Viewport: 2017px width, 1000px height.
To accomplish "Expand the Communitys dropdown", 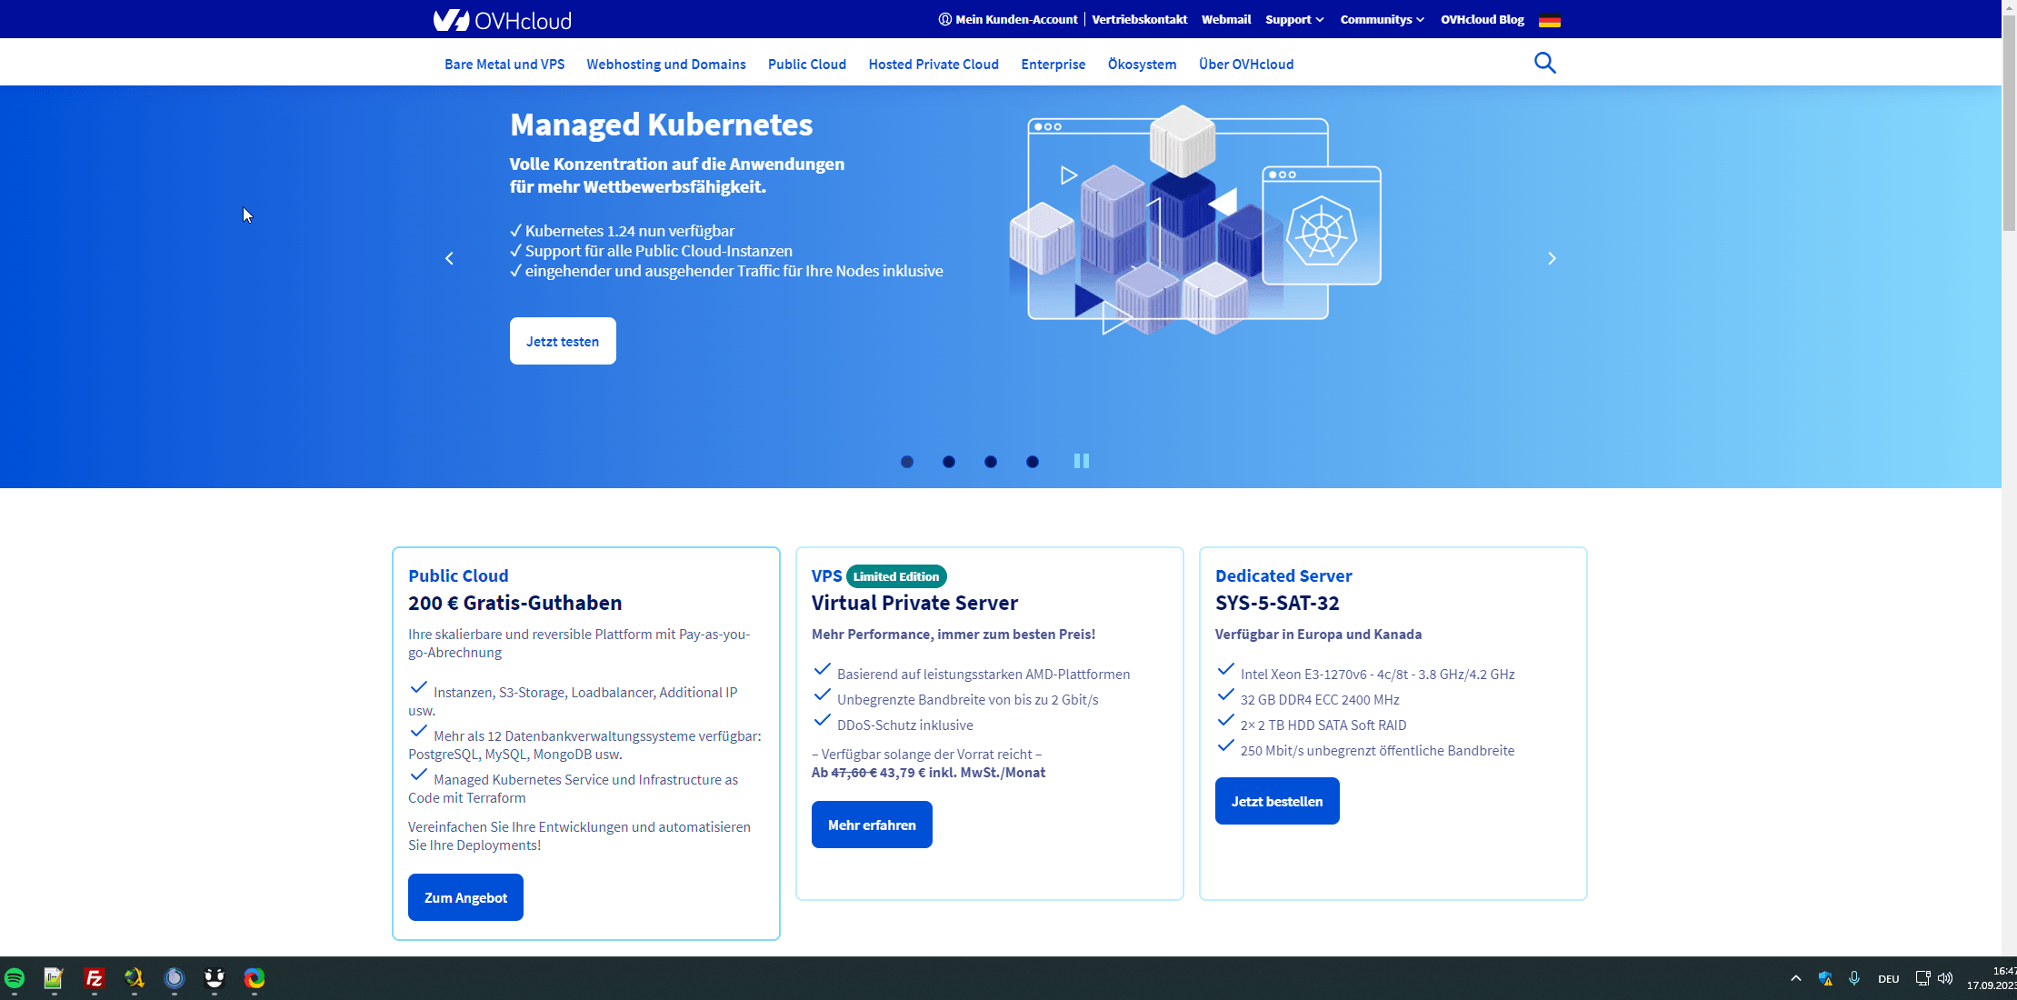I will click(x=1382, y=19).
